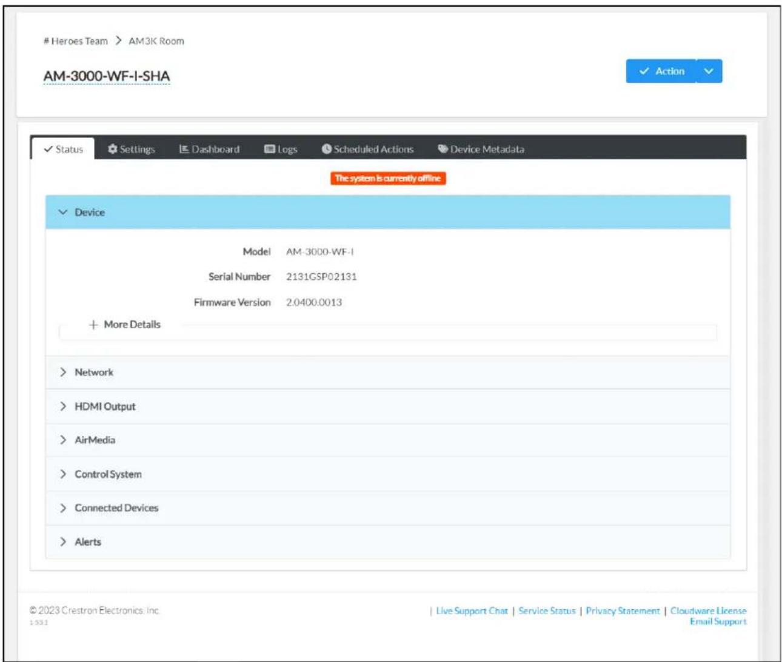Click the Model label

[256, 251]
